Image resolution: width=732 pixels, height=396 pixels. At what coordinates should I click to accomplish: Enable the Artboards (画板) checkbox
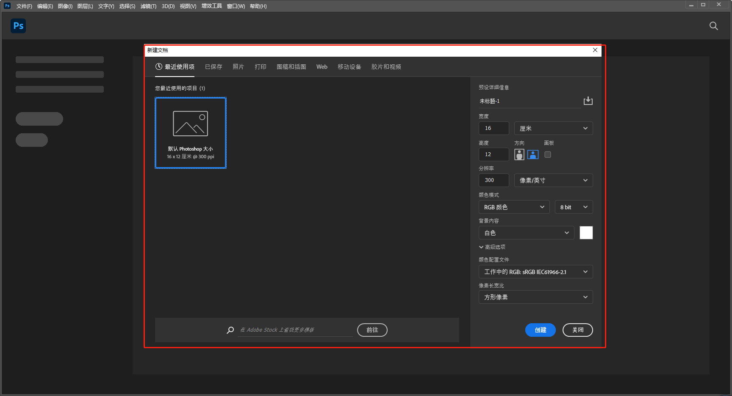(548, 154)
